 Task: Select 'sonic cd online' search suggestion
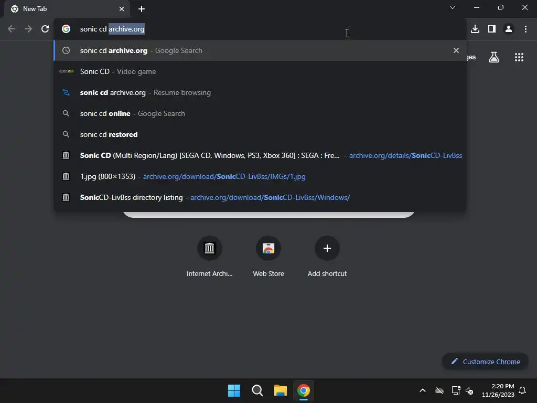point(260,113)
